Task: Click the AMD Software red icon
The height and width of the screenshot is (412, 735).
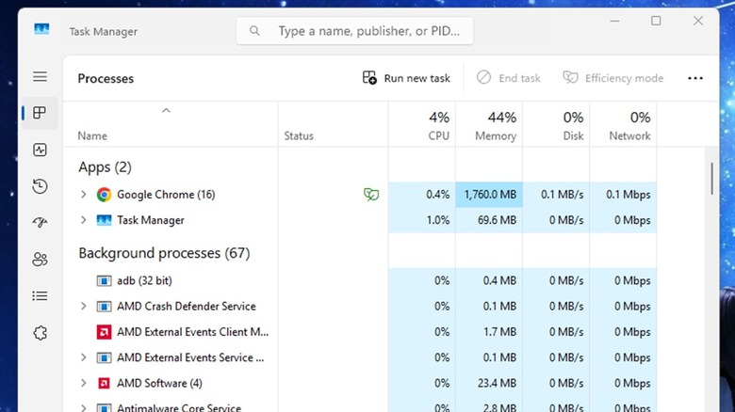Action: point(104,383)
